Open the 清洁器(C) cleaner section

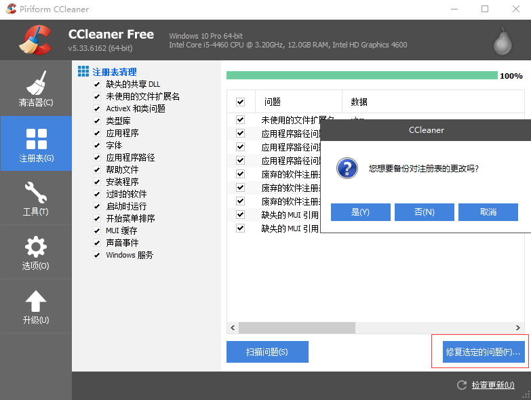click(35, 89)
